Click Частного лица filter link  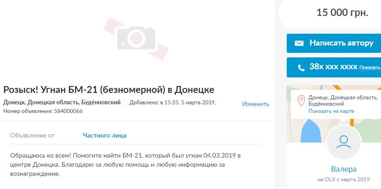105,135
